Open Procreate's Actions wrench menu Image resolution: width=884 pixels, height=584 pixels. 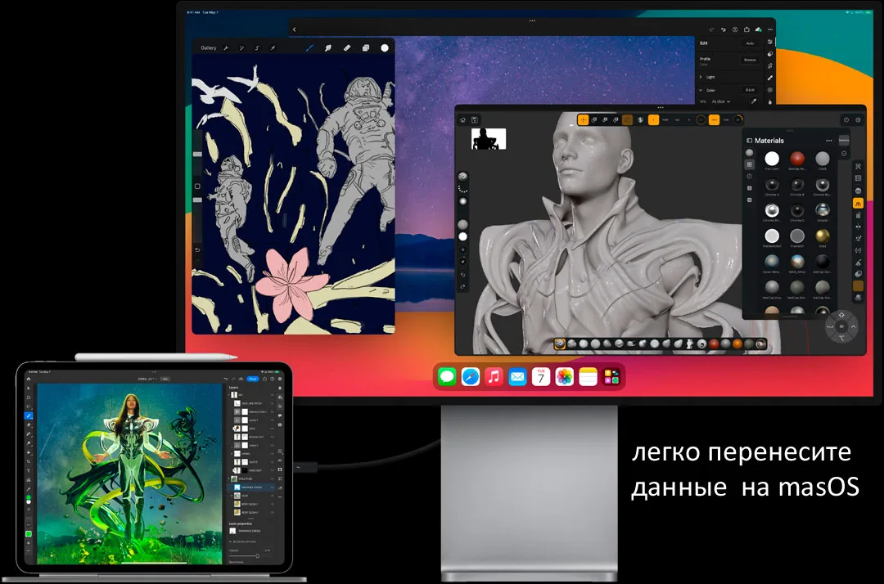226,47
